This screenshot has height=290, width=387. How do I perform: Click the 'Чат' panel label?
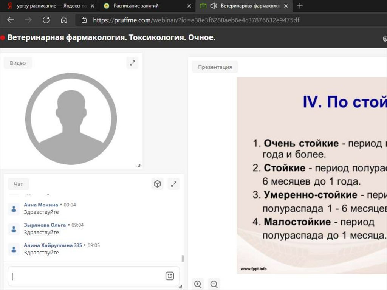pos(18,184)
